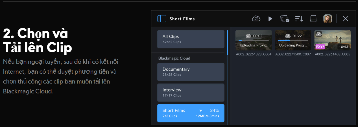The width and height of the screenshot is (358, 127).
Task: Click the play button in the toolbar
Action: (x=270, y=19)
